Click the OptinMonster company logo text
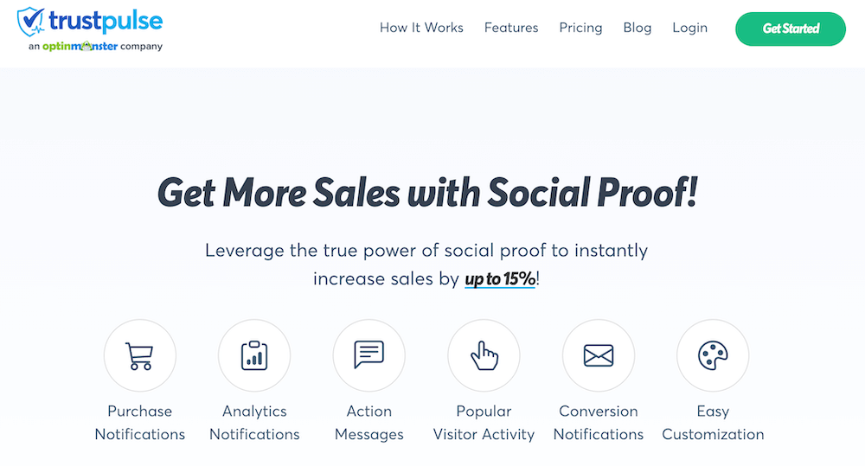 tap(80, 47)
